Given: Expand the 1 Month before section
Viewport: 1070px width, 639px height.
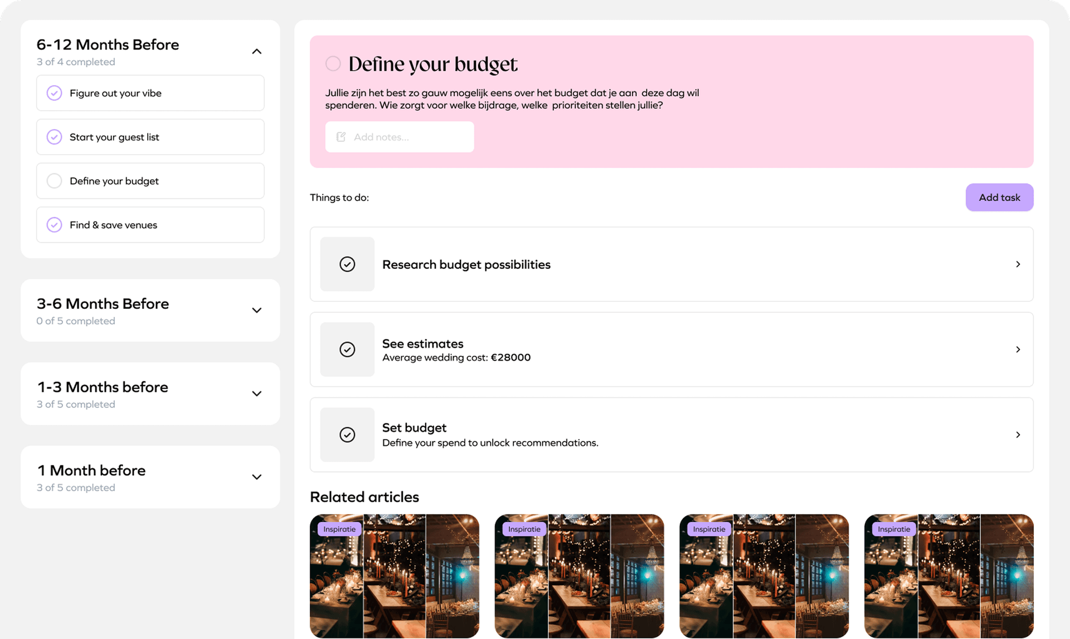Looking at the screenshot, I should [256, 477].
